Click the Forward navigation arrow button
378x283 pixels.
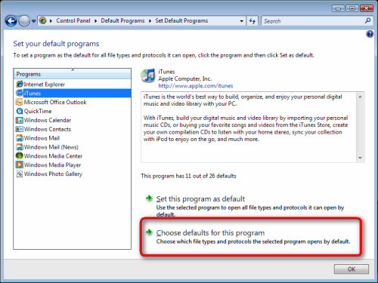24,21
